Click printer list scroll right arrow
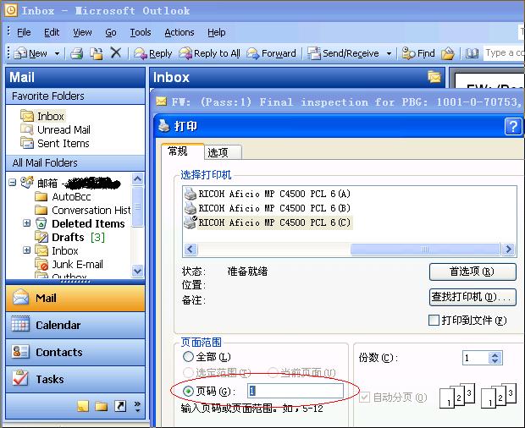Viewport: 525px width, 428px height. click(x=508, y=250)
